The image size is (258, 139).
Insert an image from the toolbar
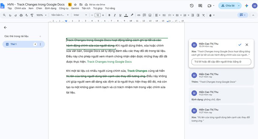(x=150, y=15)
